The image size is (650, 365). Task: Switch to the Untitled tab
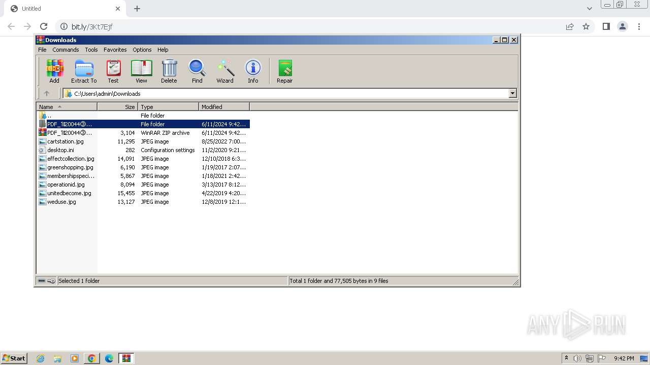coord(64,9)
